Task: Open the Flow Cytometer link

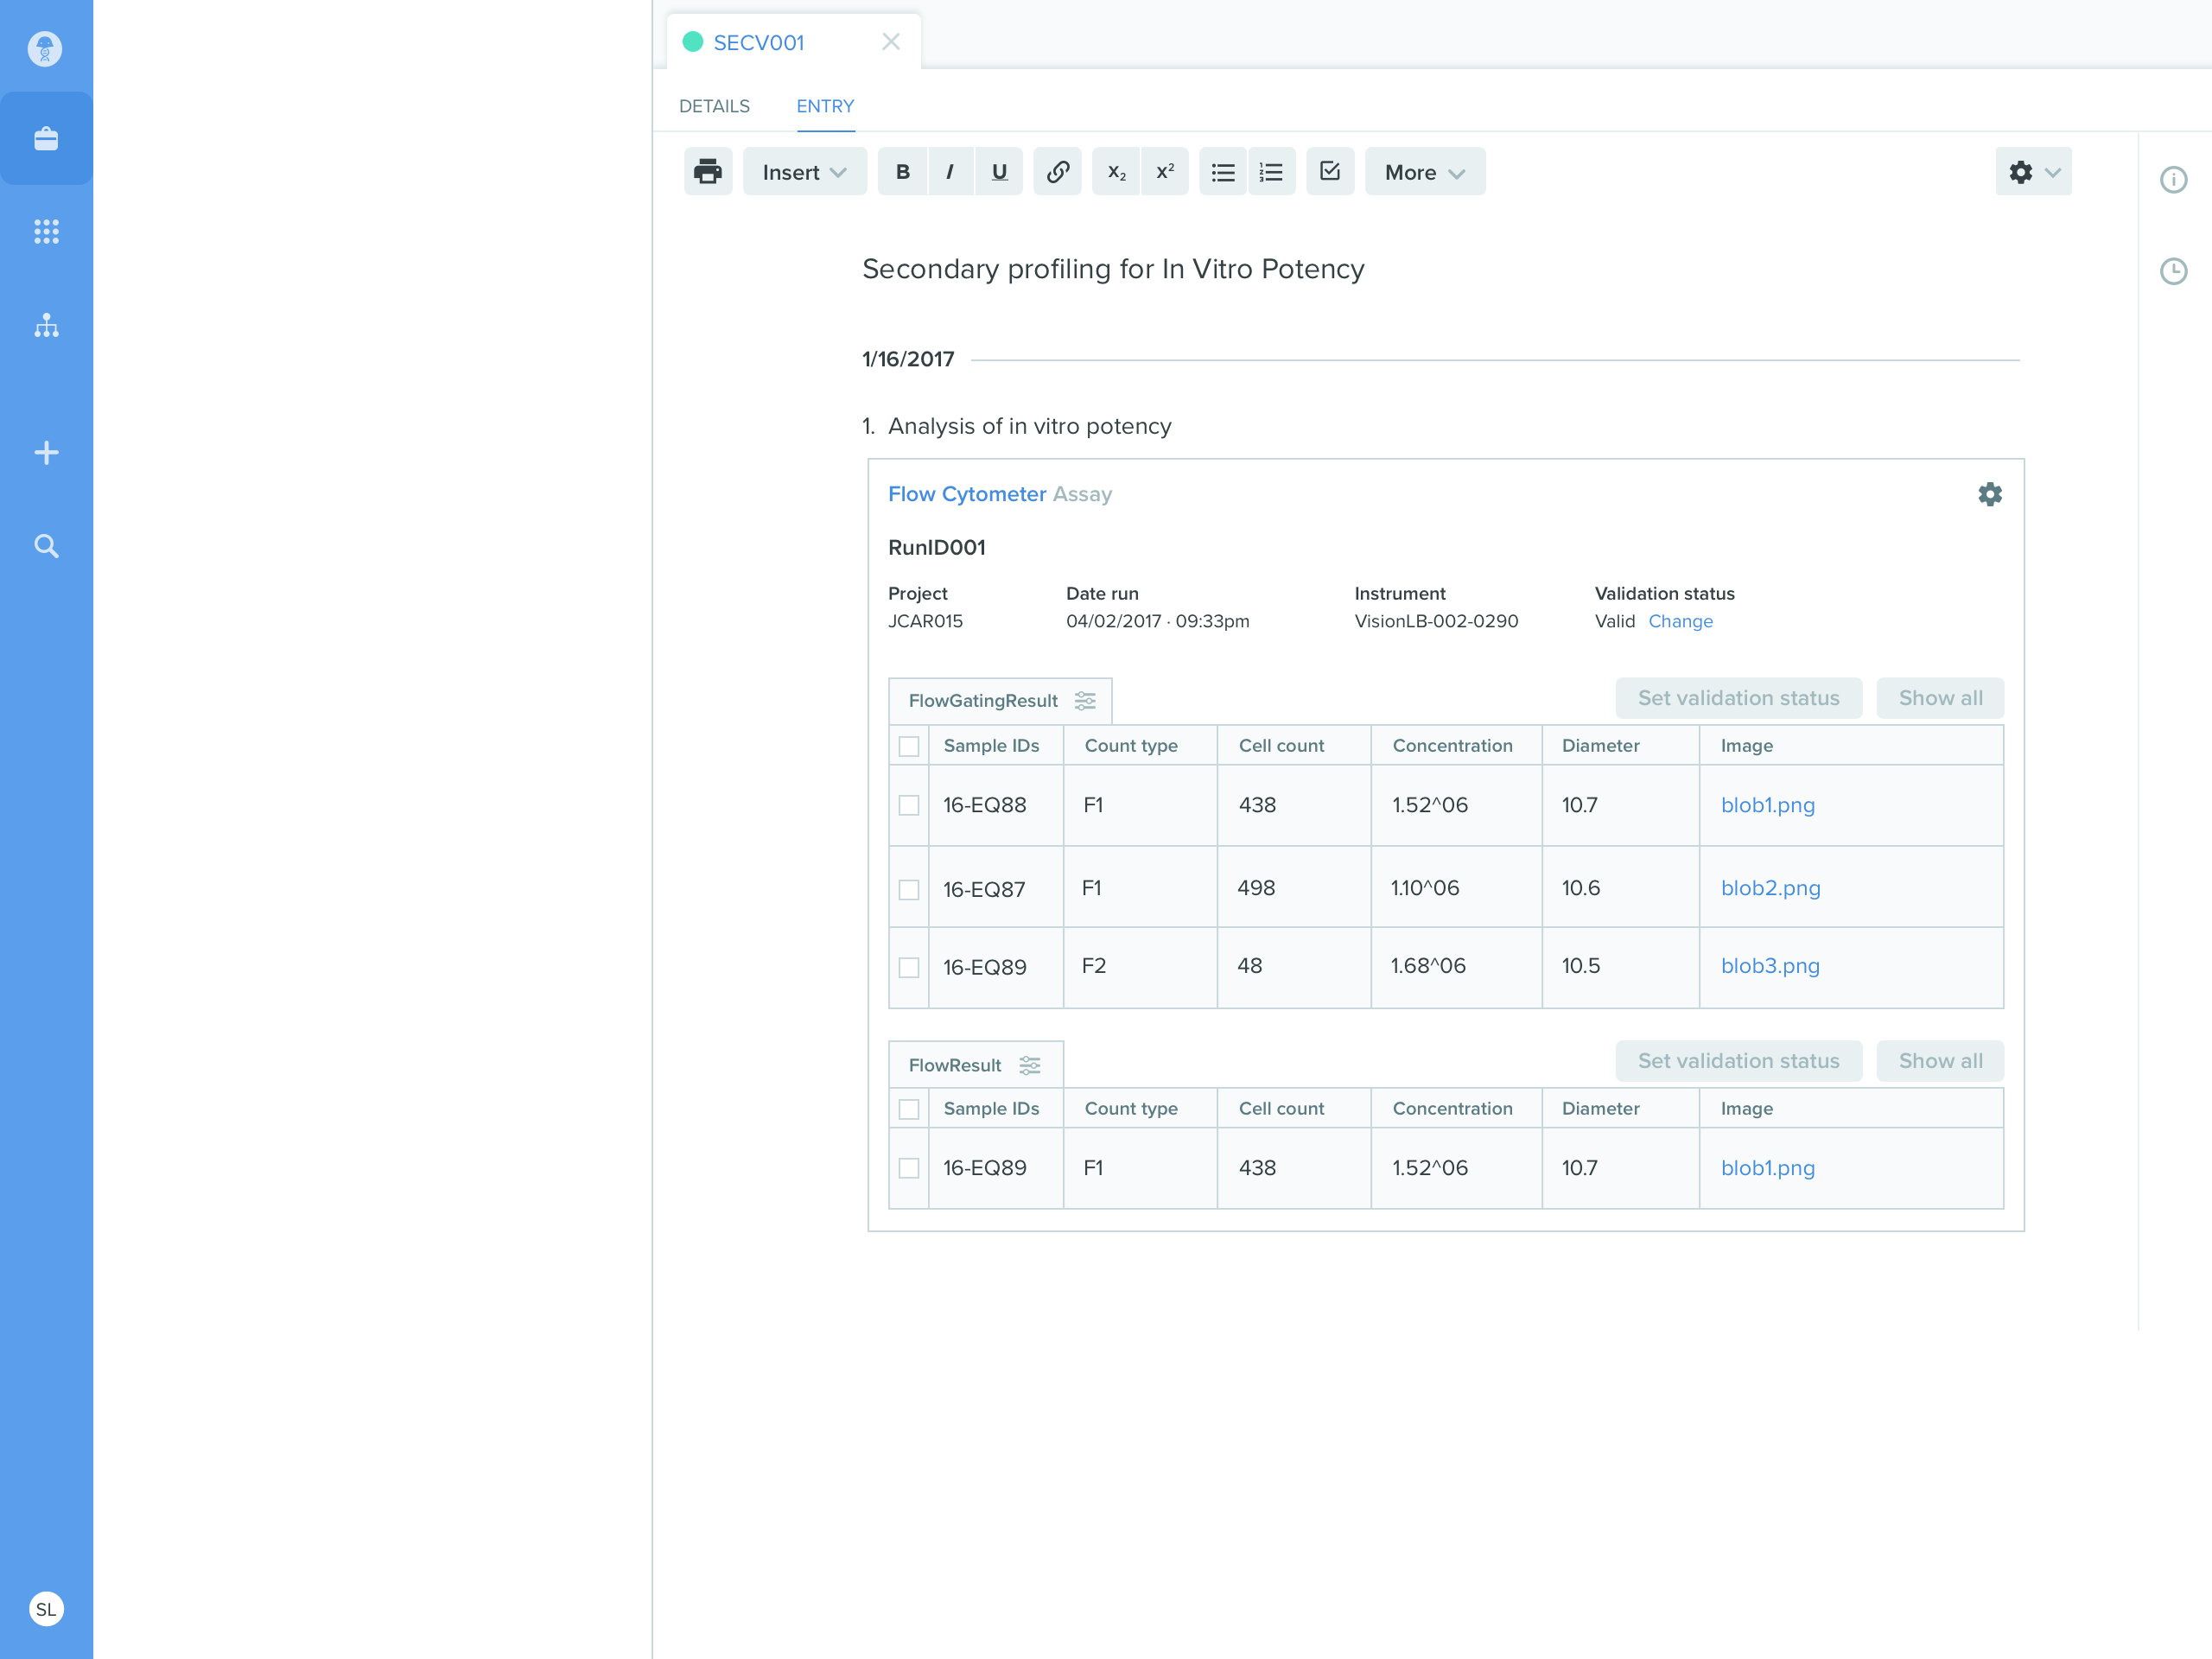Action: tap(967, 494)
